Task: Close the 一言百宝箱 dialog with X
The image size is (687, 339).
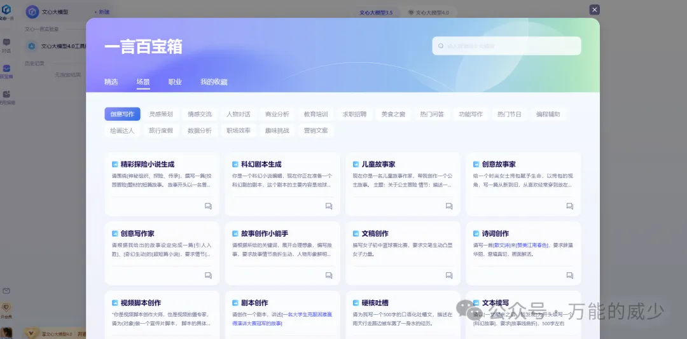Action: point(594,10)
